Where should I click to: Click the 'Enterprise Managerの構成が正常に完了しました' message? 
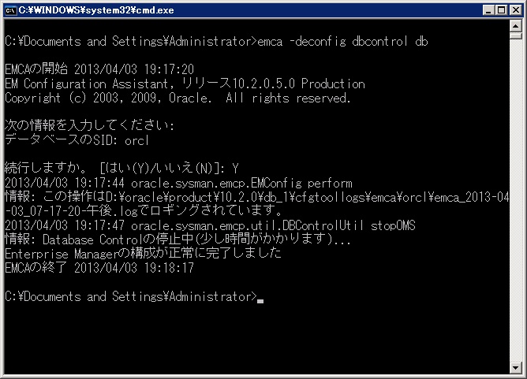click(x=143, y=254)
